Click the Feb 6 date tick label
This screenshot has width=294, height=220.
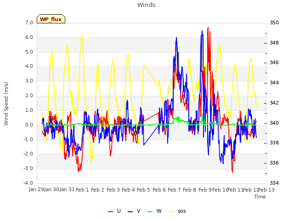point(159,190)
